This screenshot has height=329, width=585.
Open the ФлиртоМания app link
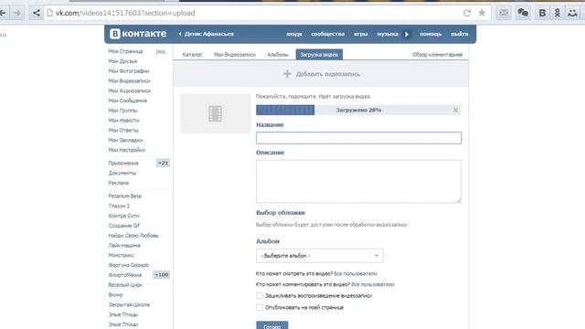pos(125,275)
